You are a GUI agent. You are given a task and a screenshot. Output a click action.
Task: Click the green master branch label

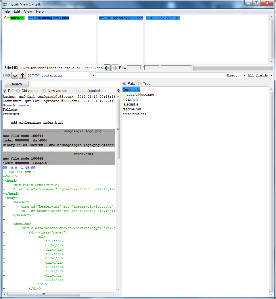pyautogui.click(x=17, y=18)
